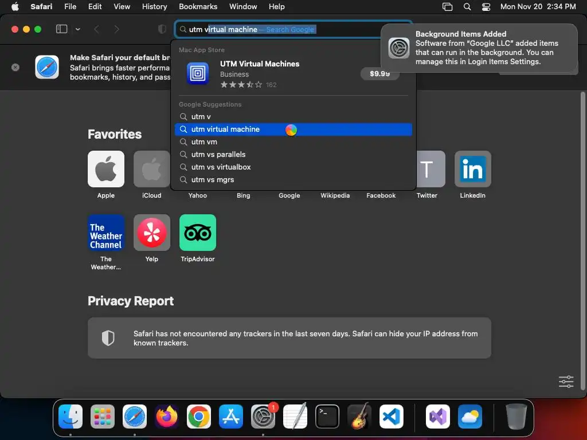Open the File menu
This screenshot has width=587, height=440.
(70, 6)
